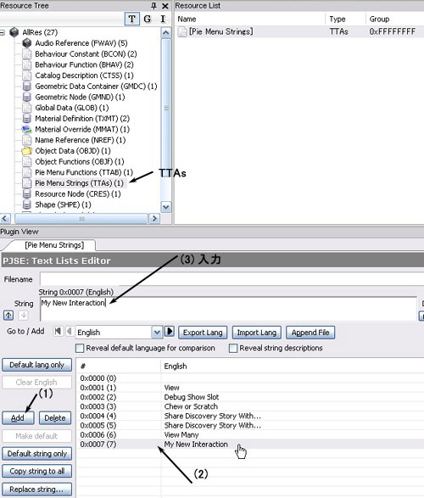This screenshot has width=424, height=498.
Task: Enable Reveal default language for comparison
Action: point(80,348)
